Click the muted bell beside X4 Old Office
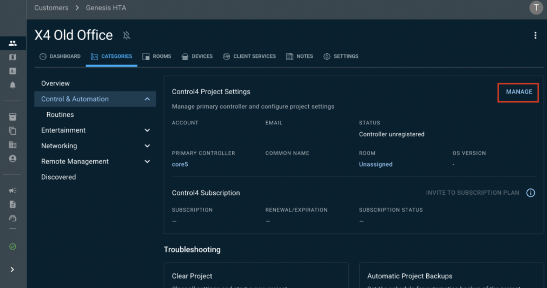The width and height of the screenshot is (547, 288). click(126, 35)
